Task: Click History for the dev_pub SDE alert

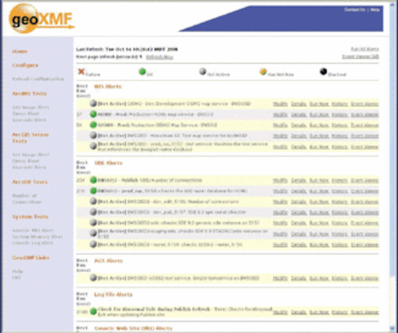Action: [x=340, y=212]
